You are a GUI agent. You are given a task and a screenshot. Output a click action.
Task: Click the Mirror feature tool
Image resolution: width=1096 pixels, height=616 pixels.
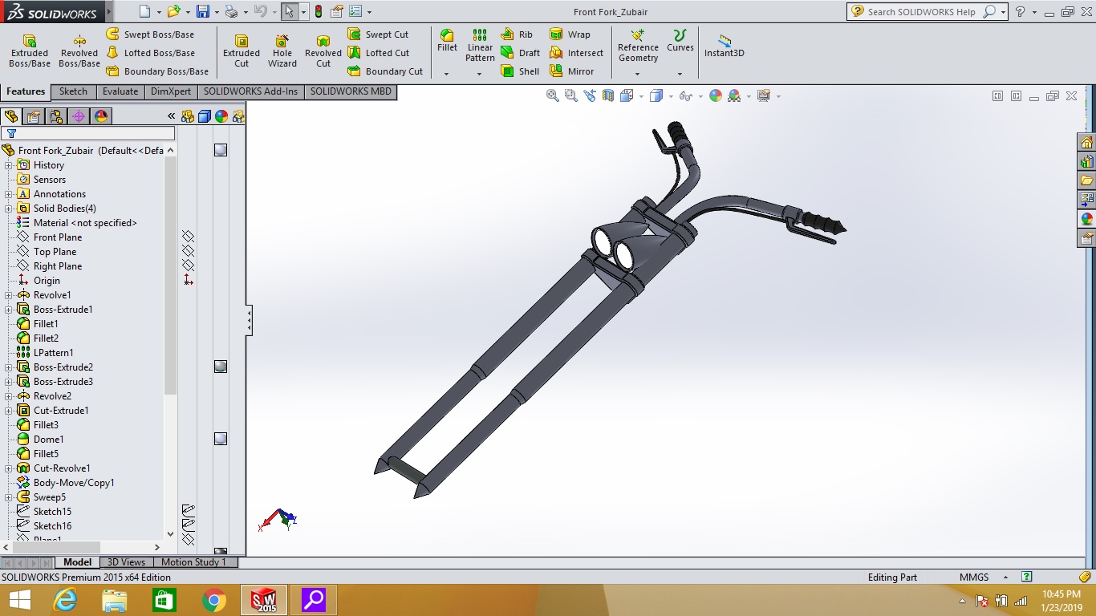pos(572,71)
